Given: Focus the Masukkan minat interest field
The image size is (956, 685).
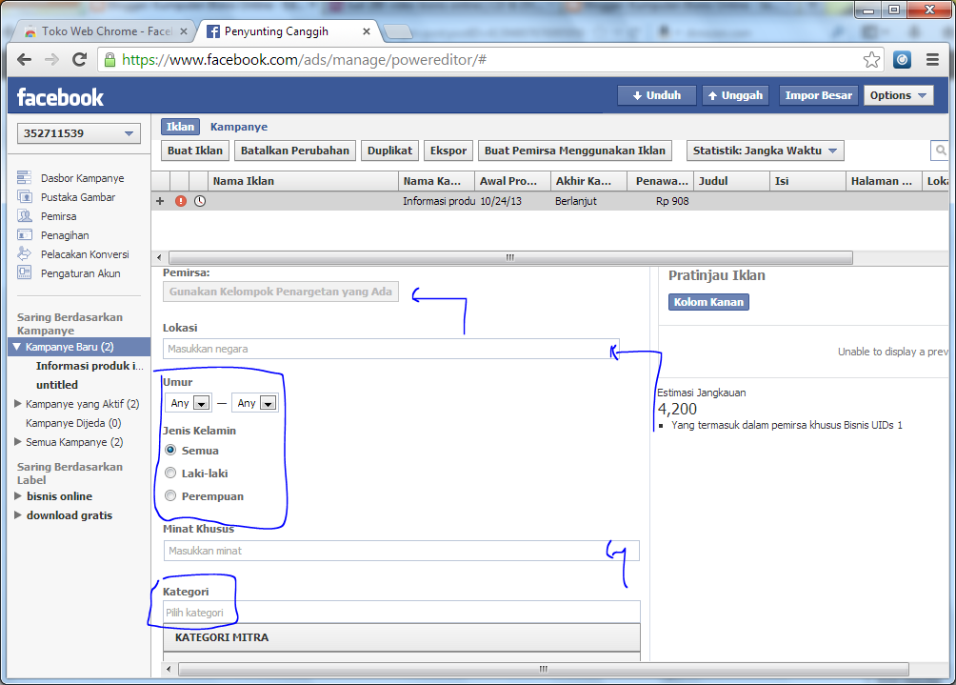Looking at the screenshot, I should point(401,551).
